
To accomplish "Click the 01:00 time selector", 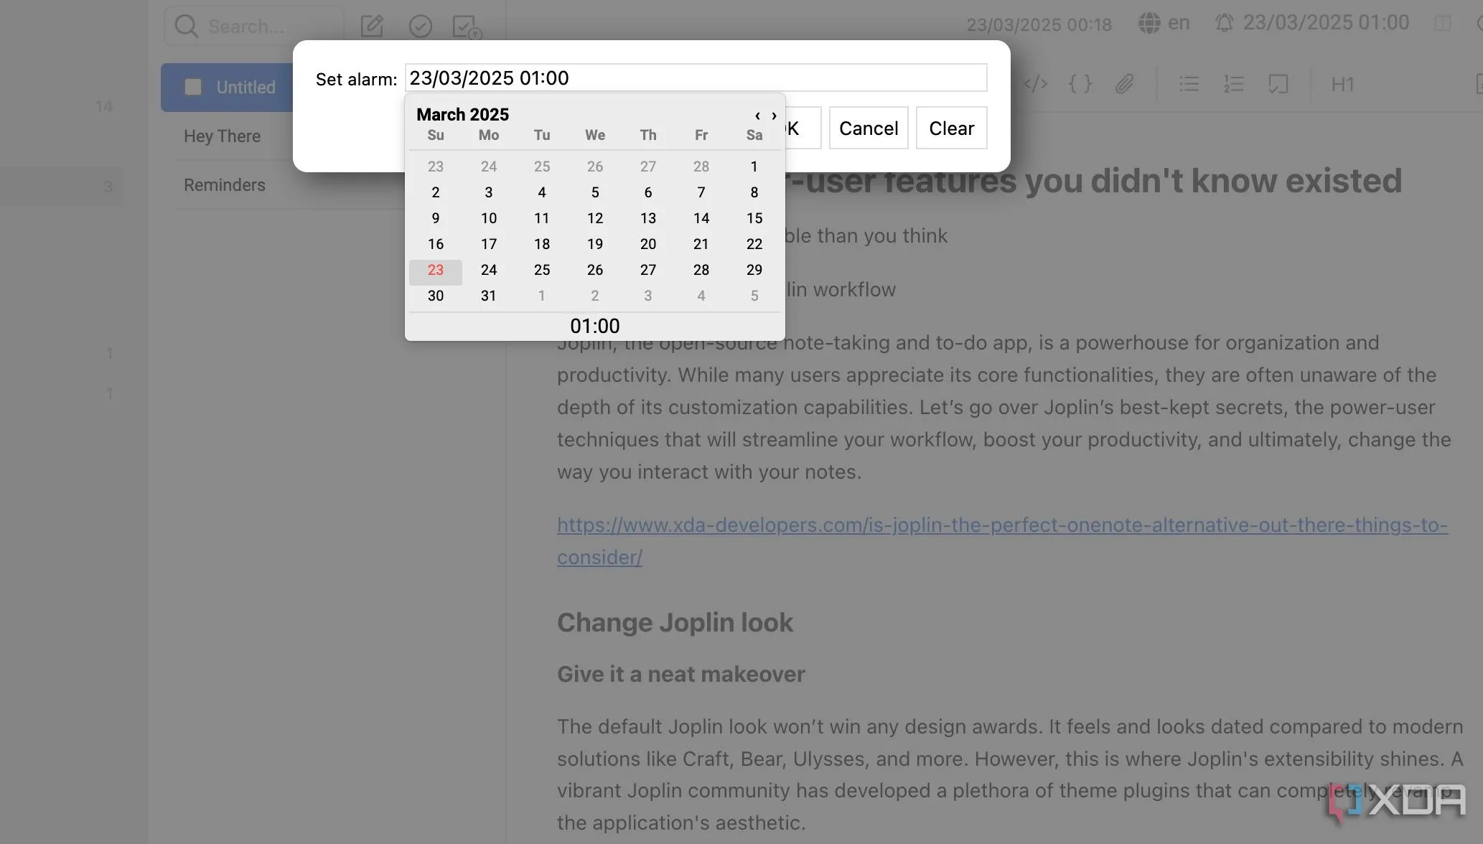I will 594,326.
